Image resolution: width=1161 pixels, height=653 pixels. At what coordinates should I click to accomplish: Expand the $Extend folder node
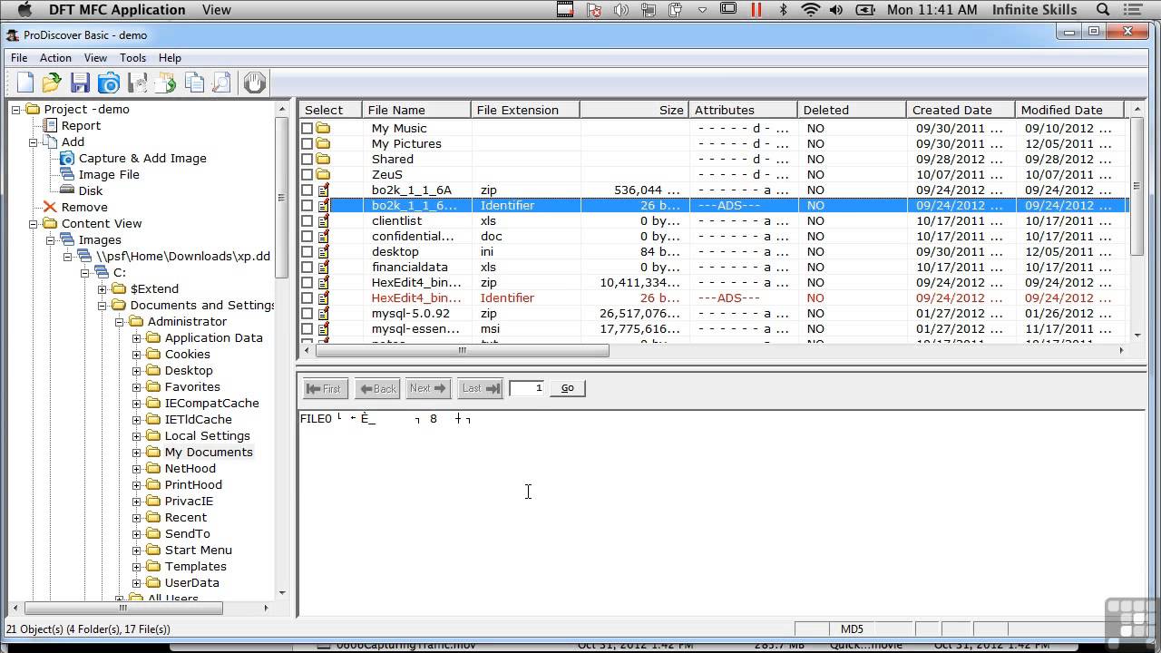point(102,288)
